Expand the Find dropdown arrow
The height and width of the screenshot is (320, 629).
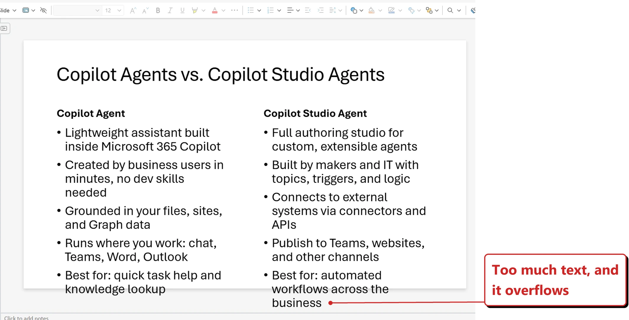[459, 10]
